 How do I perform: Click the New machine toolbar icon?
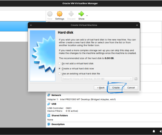[x=50, y=14]
